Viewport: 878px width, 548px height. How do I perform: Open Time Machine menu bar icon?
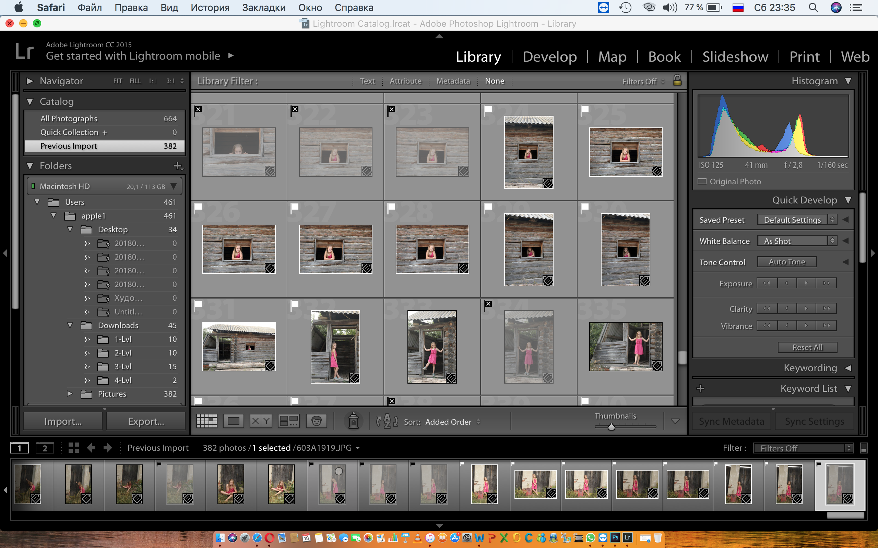(625, 8)
